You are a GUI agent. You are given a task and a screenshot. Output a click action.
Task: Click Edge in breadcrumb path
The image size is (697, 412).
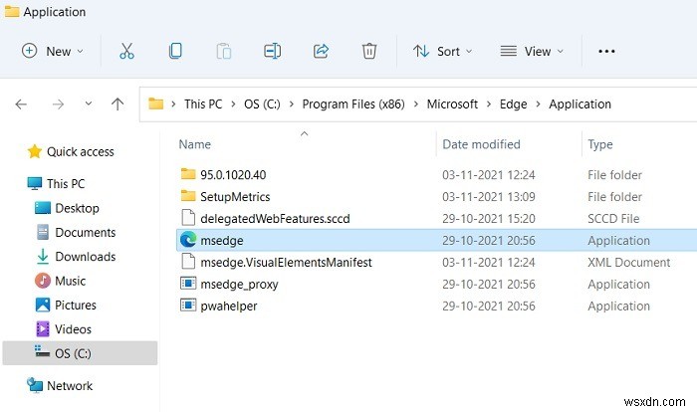[x=513, y=104]
